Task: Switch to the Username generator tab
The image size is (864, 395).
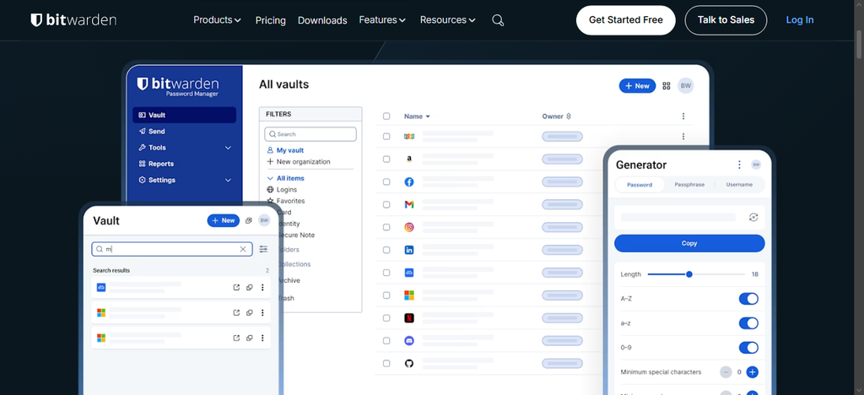Action: (x=739, y=185)
